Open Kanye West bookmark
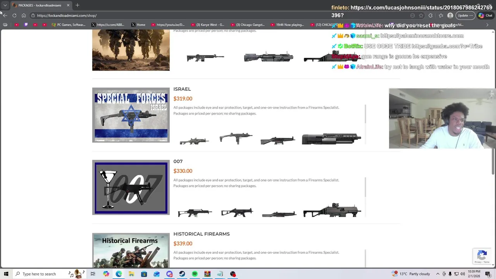This screenshot has height=279, width=496. click(208, 25)
